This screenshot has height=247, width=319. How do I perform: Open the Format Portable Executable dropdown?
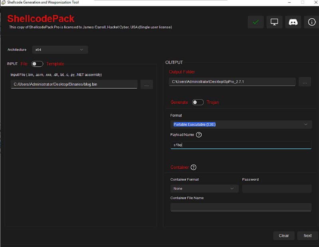(241, 124)
